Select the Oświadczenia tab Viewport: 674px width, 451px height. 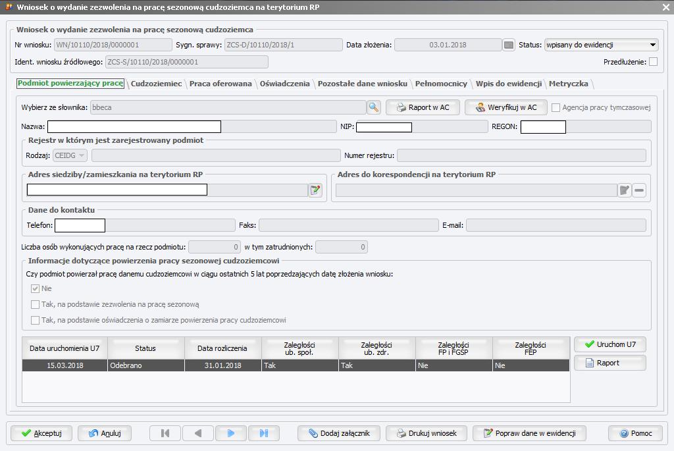[284, 84]
